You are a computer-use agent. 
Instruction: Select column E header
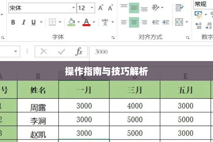pyautogui.click(x=185, y=76)
